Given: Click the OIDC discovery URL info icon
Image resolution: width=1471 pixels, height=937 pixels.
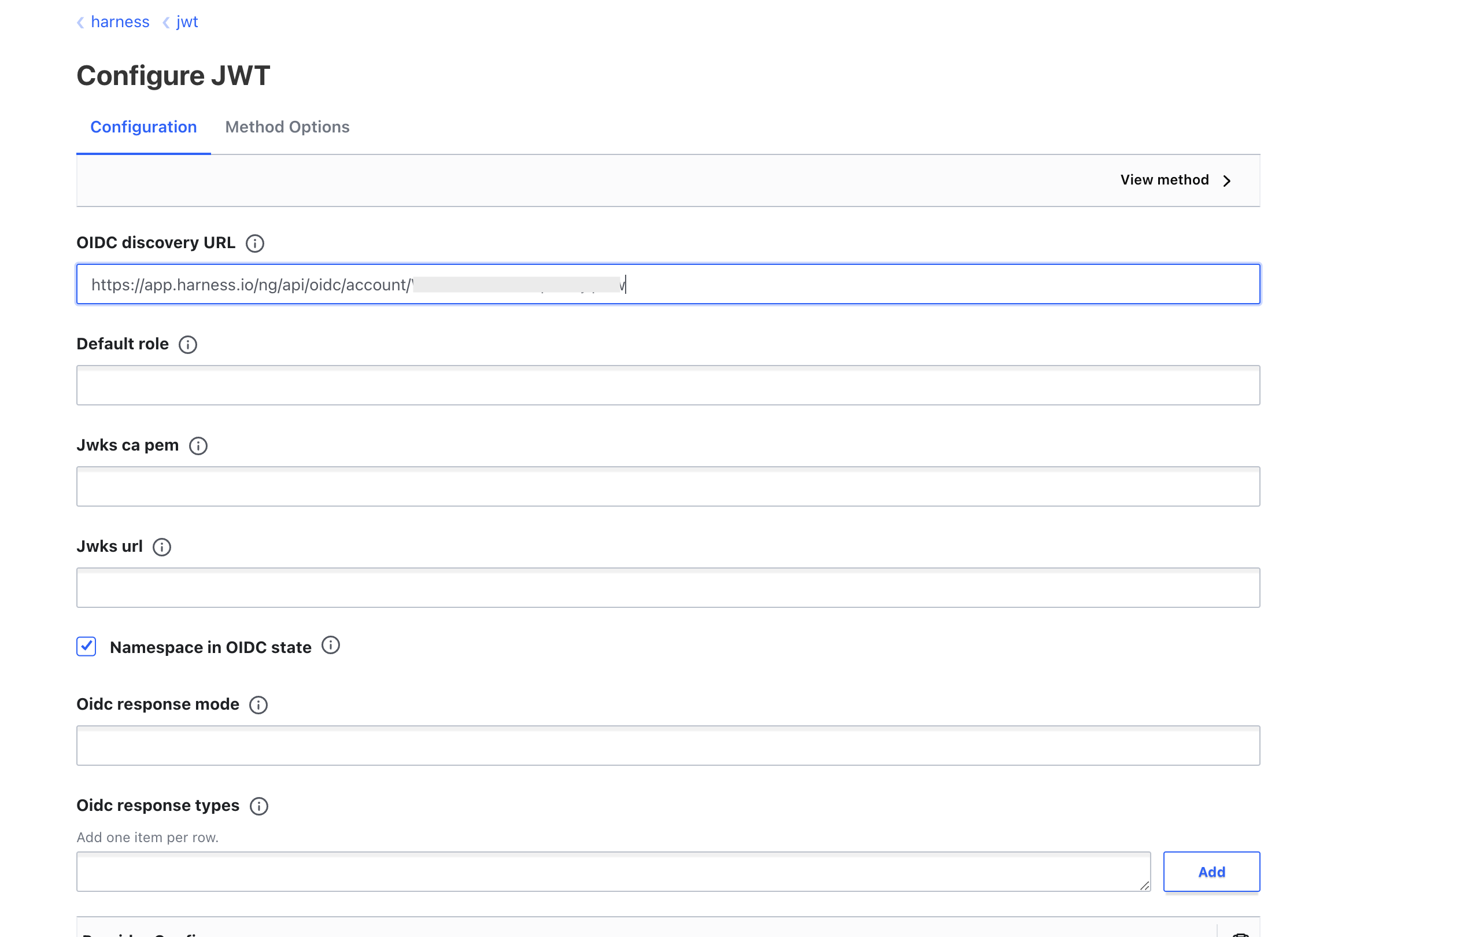Looking at the screenshot, I should click(x=255, y=242).
